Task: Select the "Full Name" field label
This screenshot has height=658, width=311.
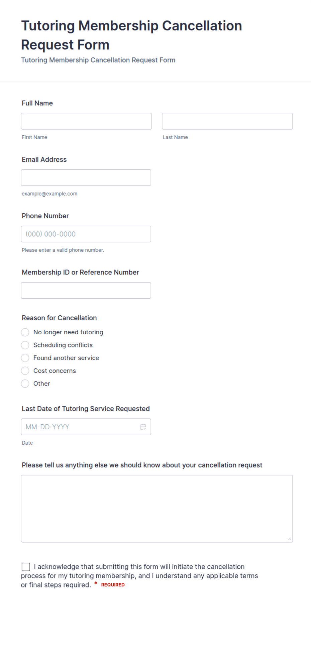Action: click(x=37, y=103)
